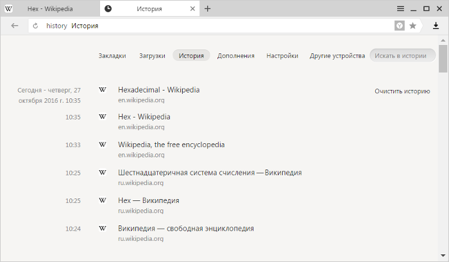This screenshot has width=449, height=262.
Task: Open the Дополнения section
Action: click(235, 56)
